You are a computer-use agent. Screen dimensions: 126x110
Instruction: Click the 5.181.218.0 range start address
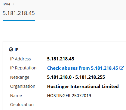(x=59, y=77)
